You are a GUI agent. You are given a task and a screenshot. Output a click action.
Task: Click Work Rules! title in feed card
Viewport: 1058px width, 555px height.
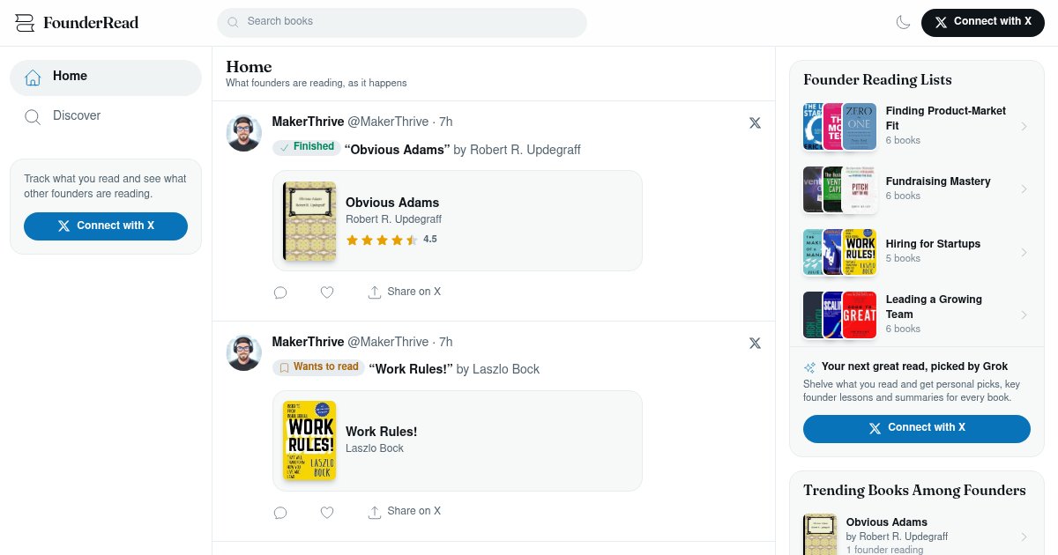coord(381,432)
